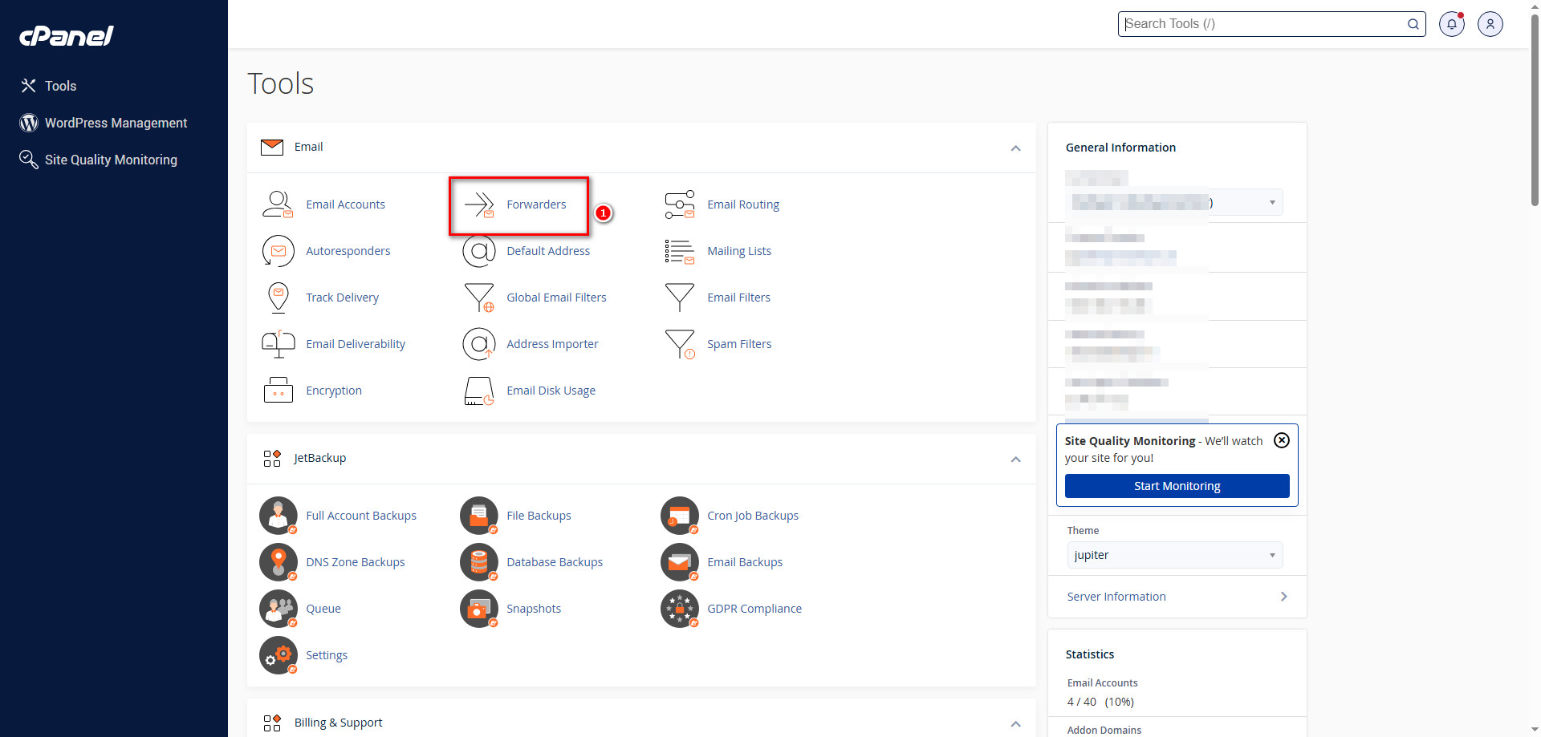Expand the Billing & Support section
Image resolution: width=1541 pixels, height=737 pixels.
point(1015,723)
